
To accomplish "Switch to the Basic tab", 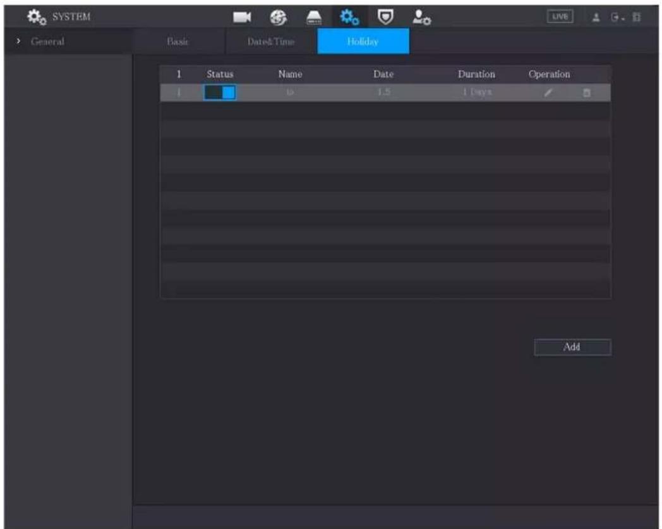I will coord(178,42).
